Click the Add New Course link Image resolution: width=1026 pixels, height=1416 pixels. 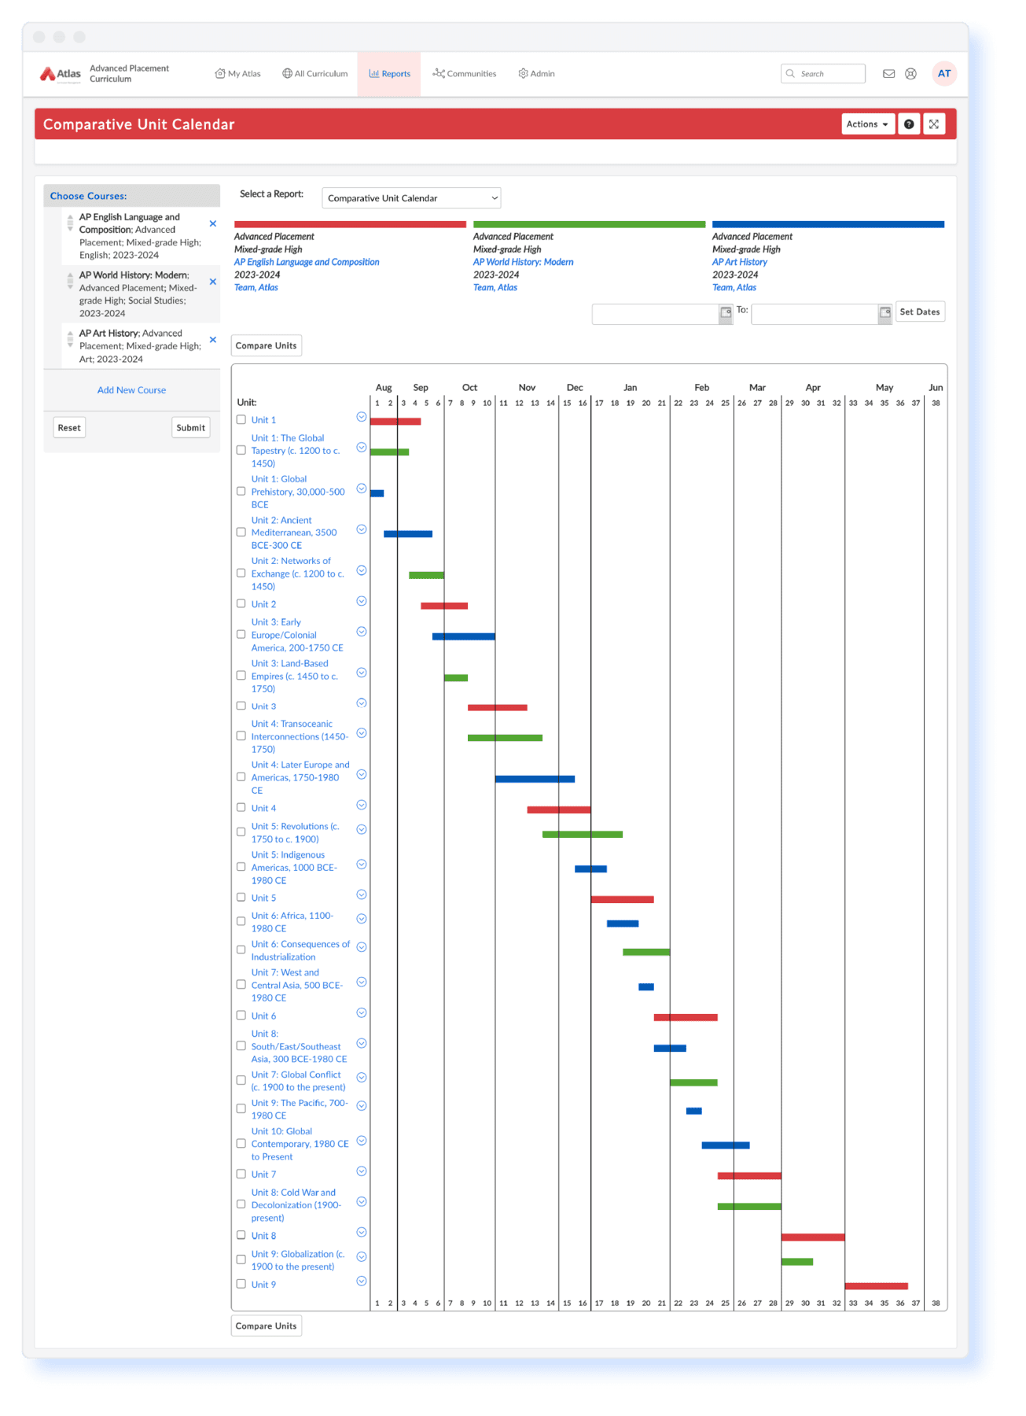coord(131,390)
